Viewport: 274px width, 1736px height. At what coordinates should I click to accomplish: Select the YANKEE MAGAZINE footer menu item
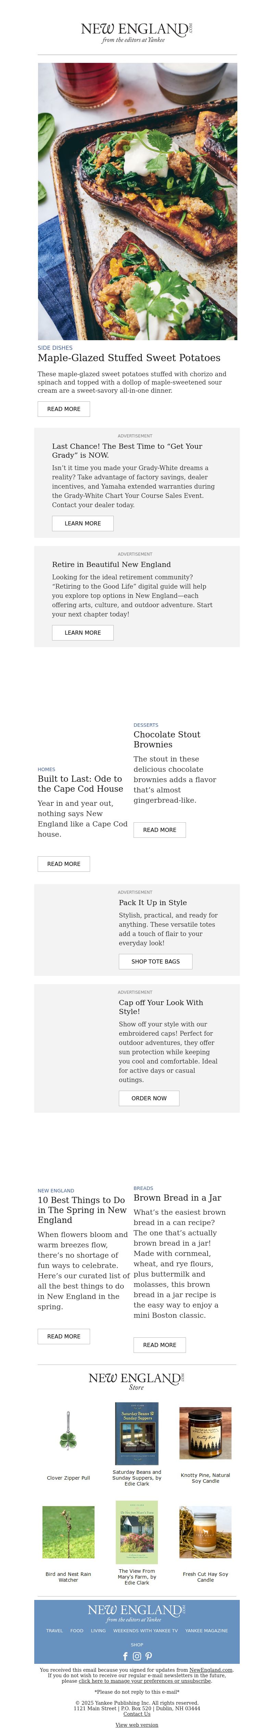pos(206,1631)
